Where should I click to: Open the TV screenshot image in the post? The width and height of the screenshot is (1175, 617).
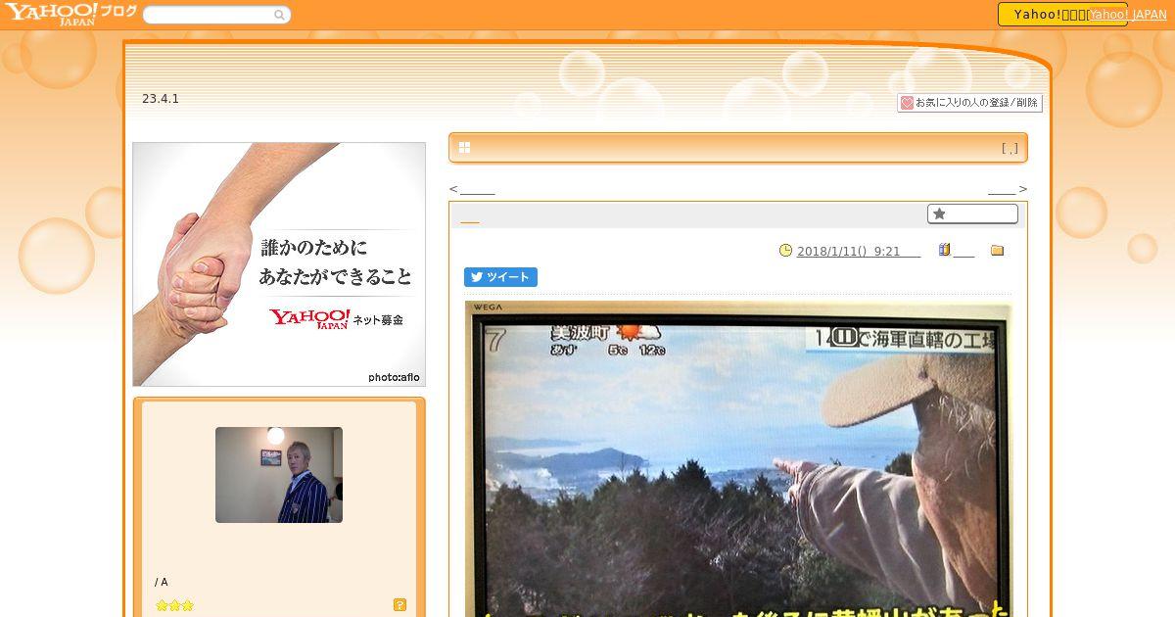(x=738, y=459)
